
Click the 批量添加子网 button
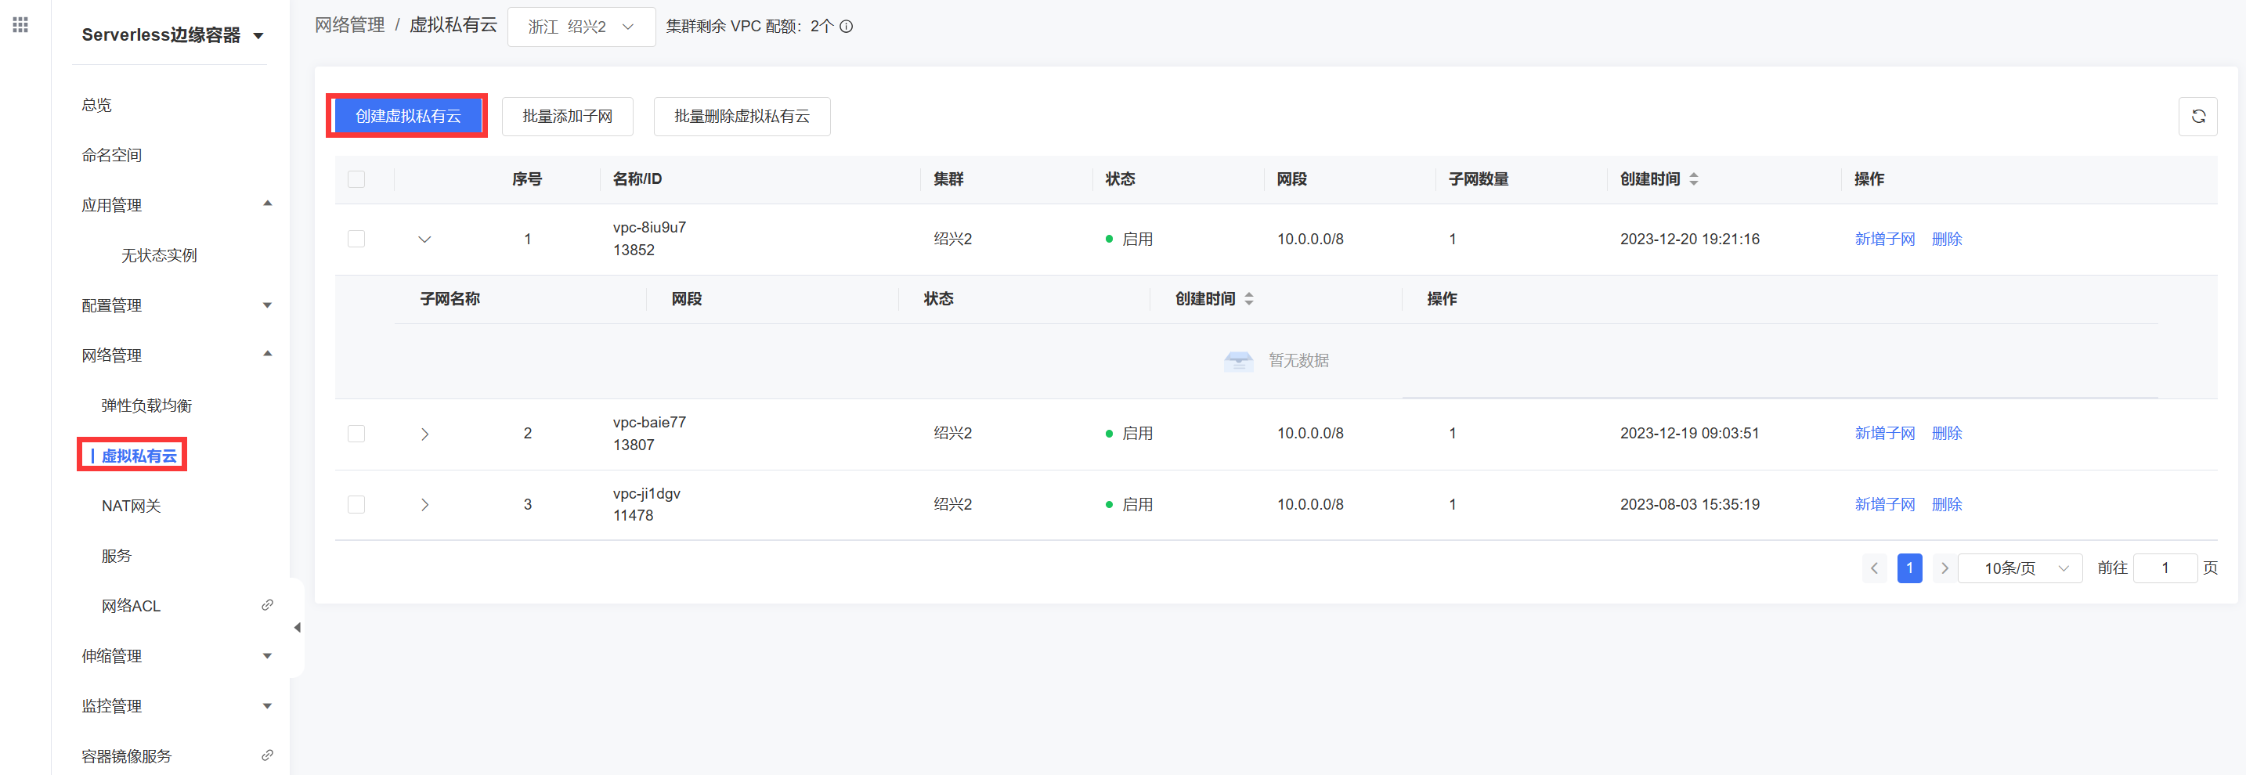tap(567, 116)
